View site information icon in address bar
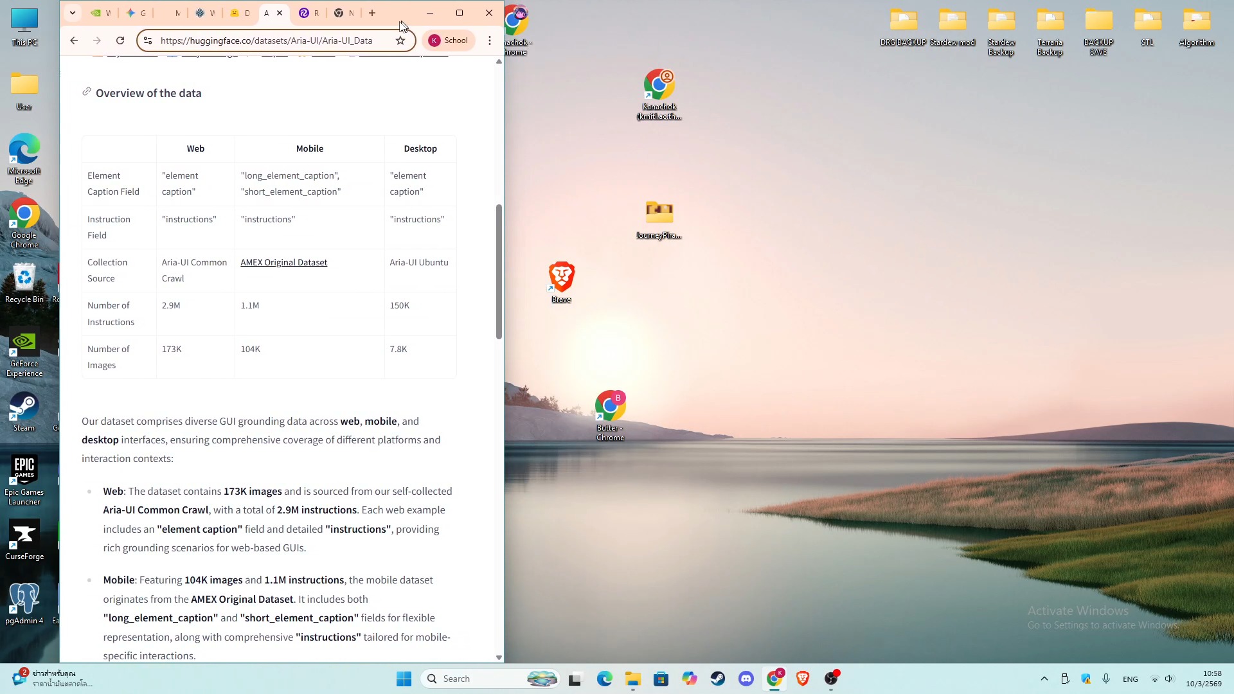Screen dimensions: 1234x694 (x=148, y=40)
